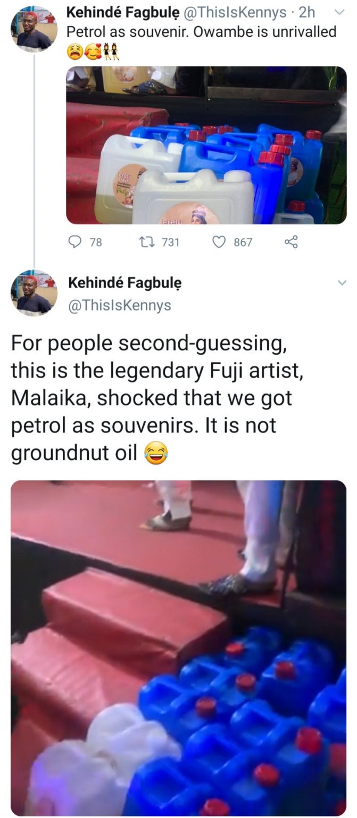Open the blurry stage media in the second tweet
Image resolution: width=357 pixels, height=818 pixels.
click(178, 648)
